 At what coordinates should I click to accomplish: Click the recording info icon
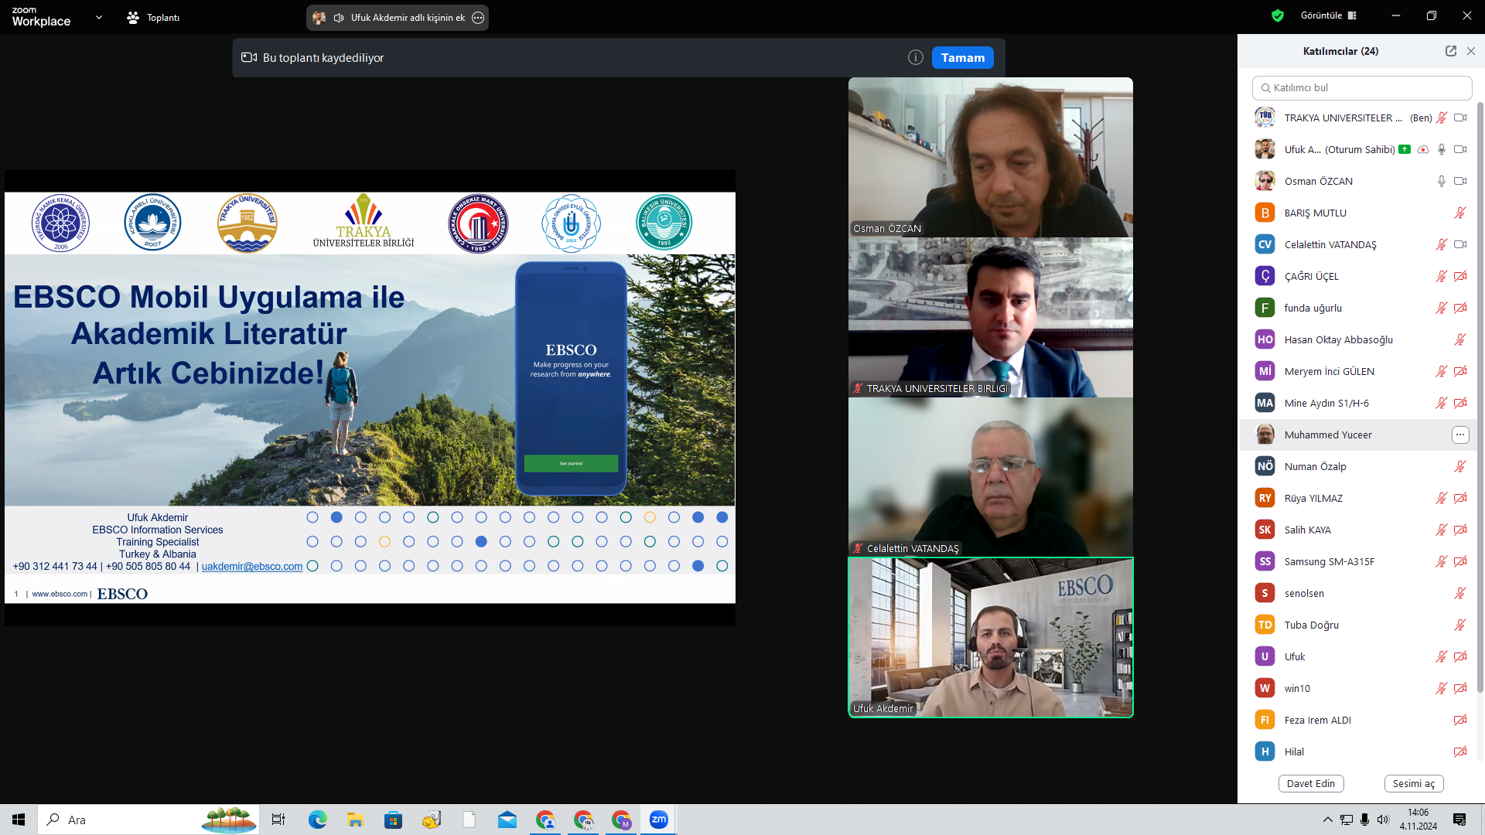tap(915, 58)
